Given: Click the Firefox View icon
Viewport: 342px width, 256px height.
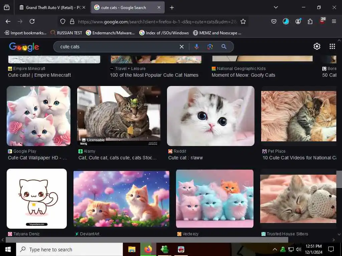Looking at the screenshot, I should [7, 8].
